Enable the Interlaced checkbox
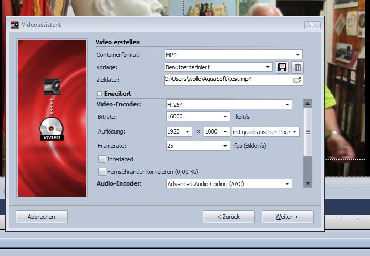370x256 pixels. pyautogui.click(x=102, y=159)
